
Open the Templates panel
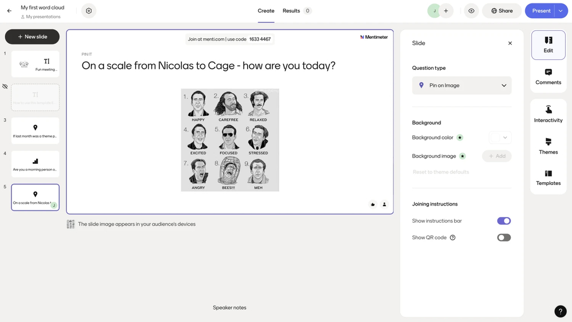click(x=548, y=177)
